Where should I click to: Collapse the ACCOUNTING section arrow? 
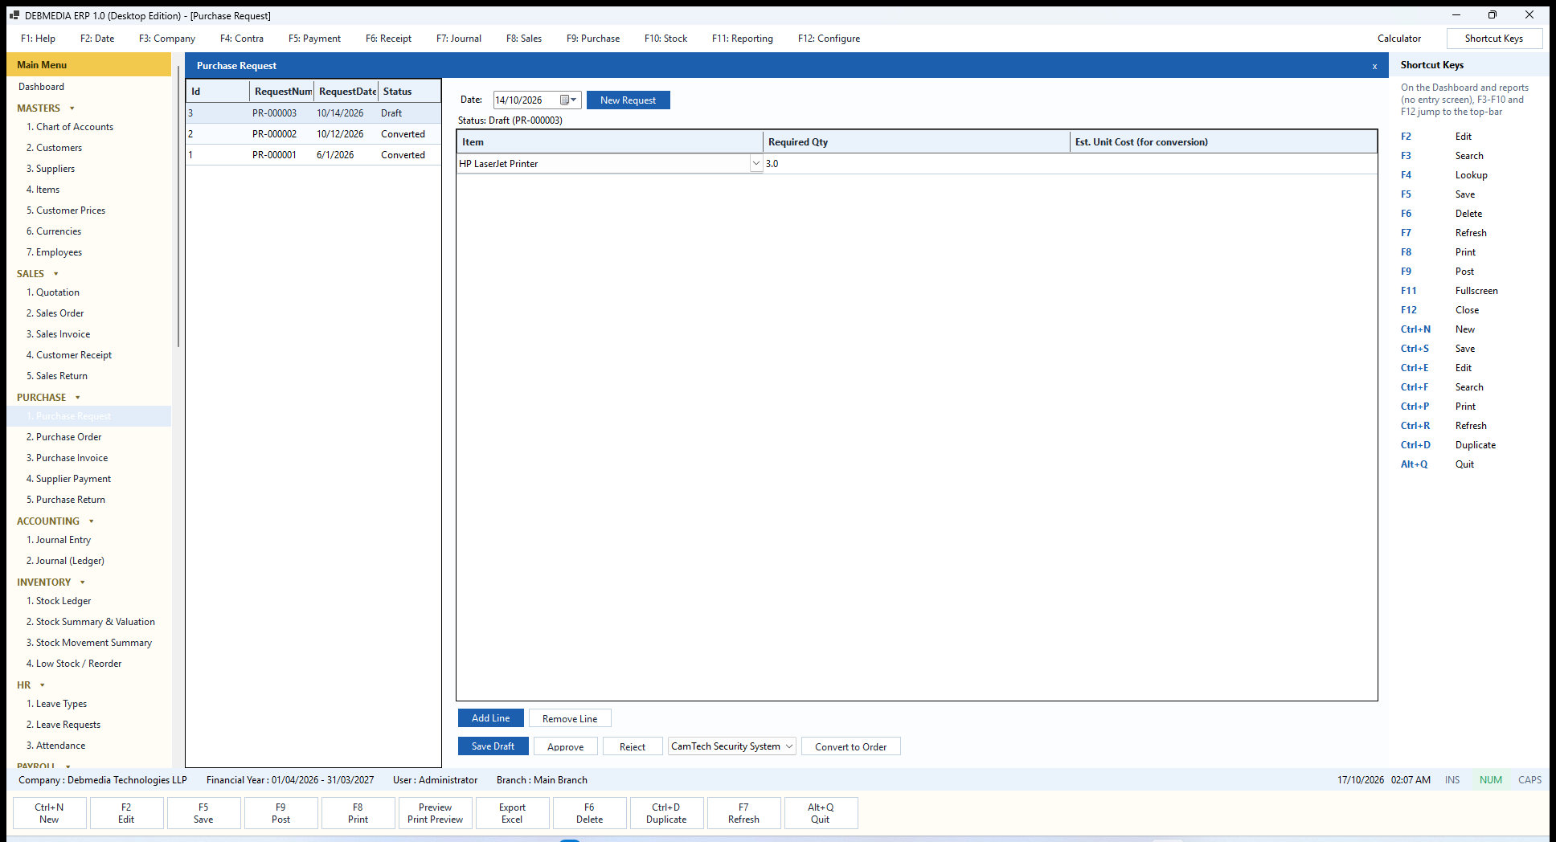[92, 521]
